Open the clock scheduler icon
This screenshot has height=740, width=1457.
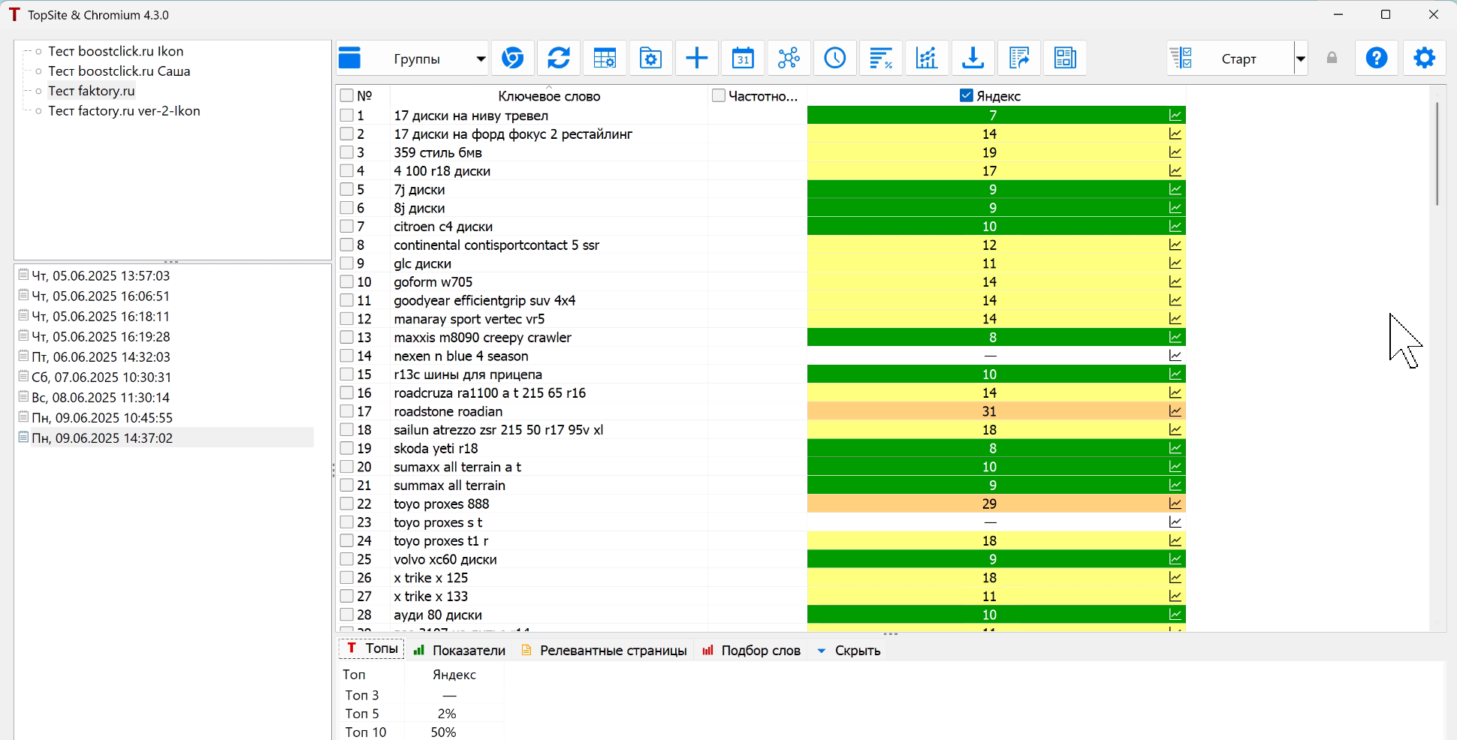pyautogui.click(x=835, y=58)
